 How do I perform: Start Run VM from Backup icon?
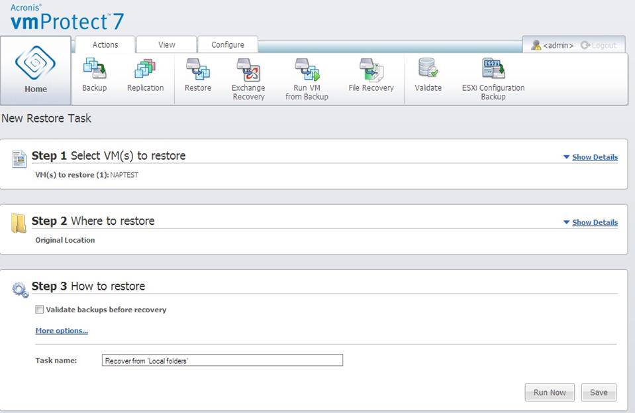click(x=307, y=70)
